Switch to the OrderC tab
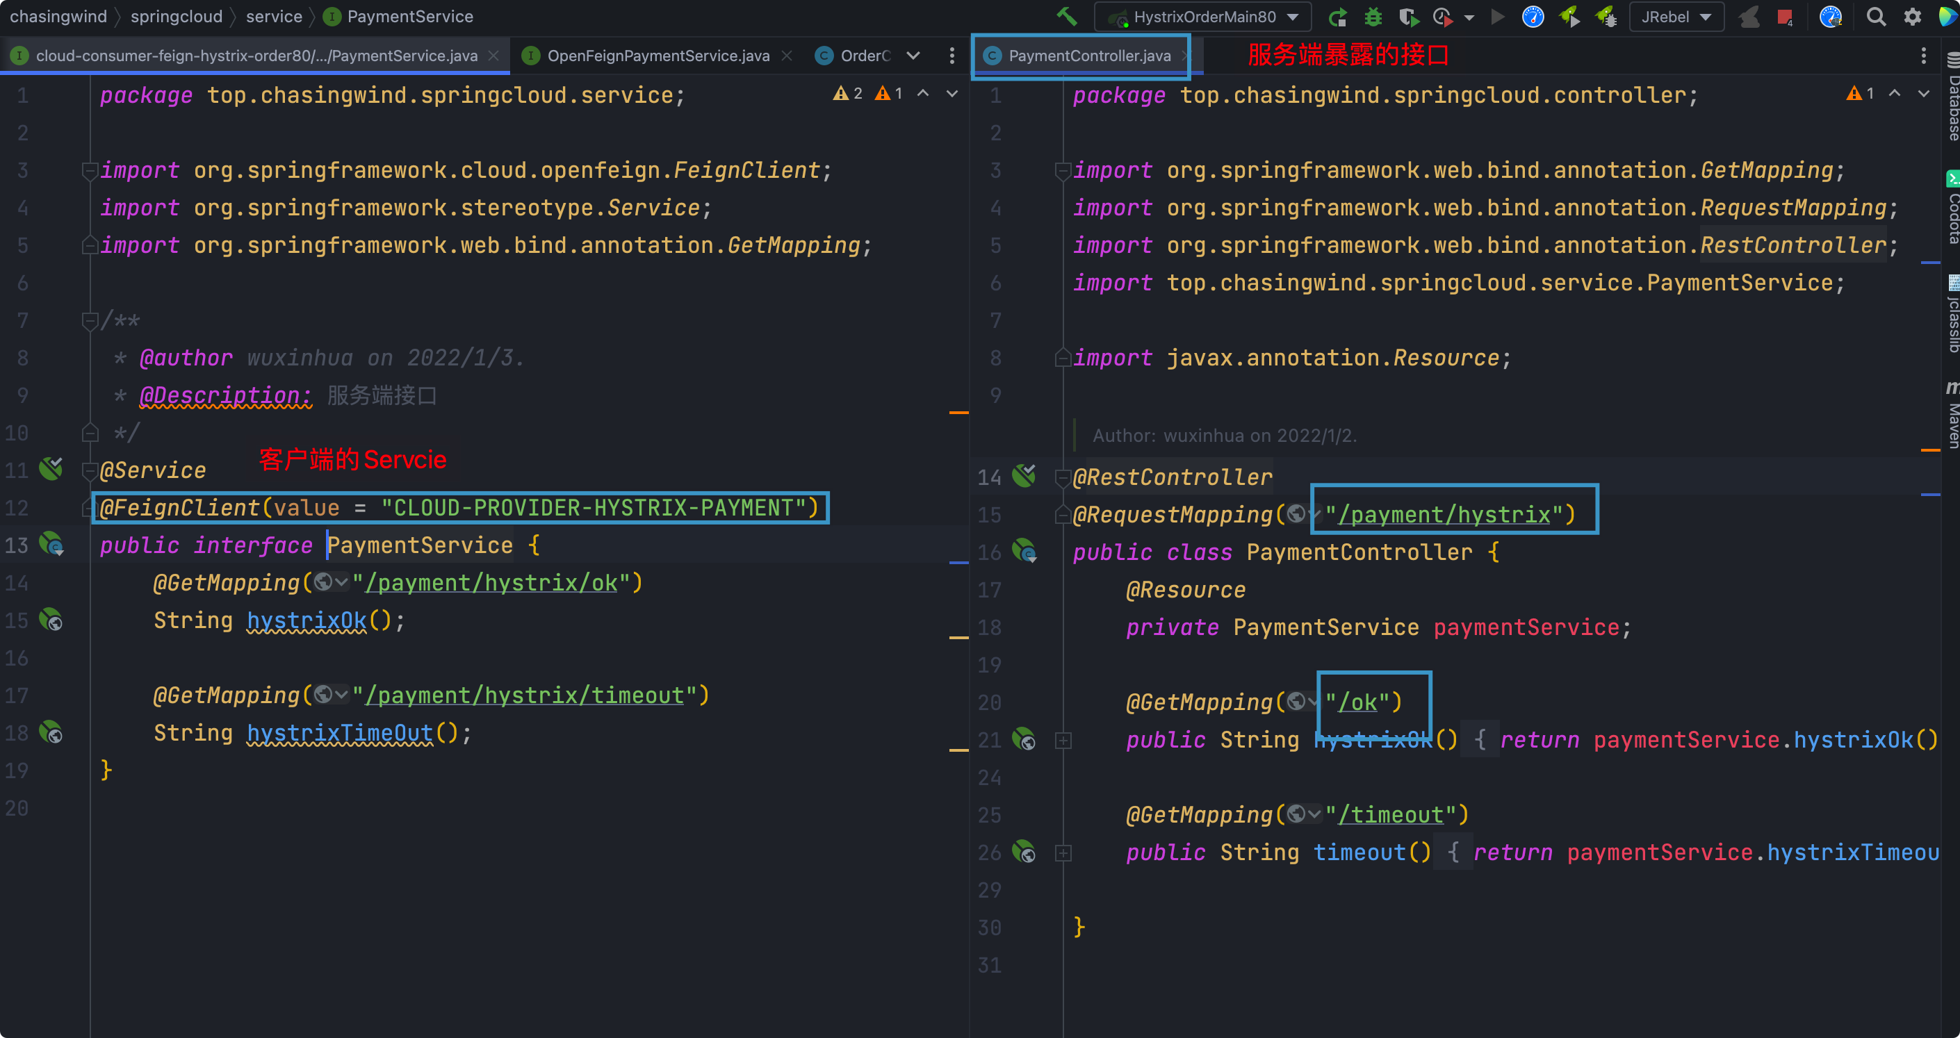1960x1038 pixels. 852,56
